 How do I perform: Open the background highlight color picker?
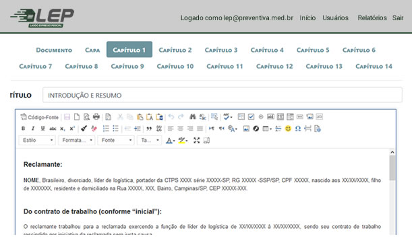click(183, 141)
